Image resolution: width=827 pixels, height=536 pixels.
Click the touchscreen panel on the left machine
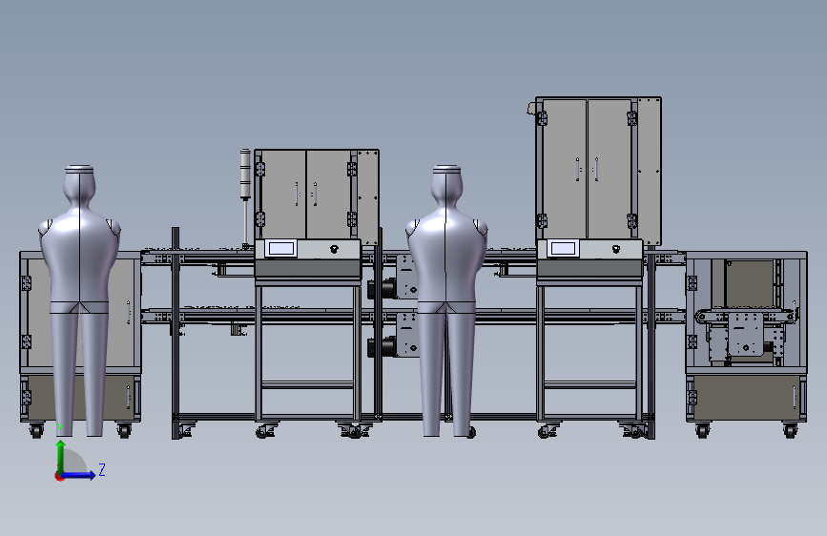point(280,249)
